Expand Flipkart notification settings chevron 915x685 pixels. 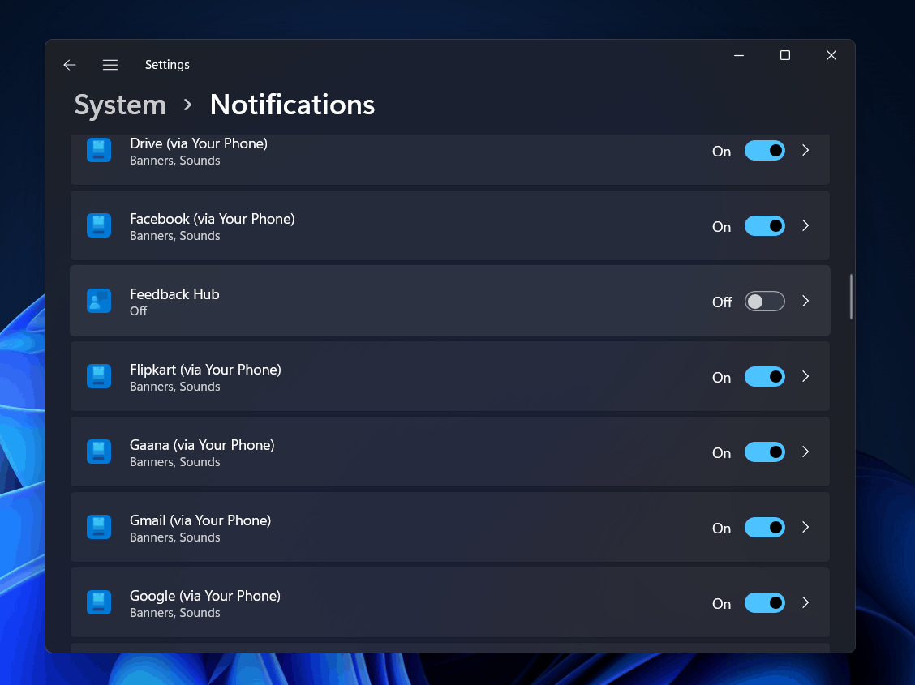[x=805, y=376]
